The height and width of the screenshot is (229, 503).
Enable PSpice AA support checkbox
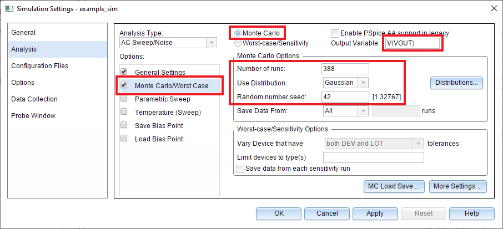pyautogui.click(x=335, y=33)
